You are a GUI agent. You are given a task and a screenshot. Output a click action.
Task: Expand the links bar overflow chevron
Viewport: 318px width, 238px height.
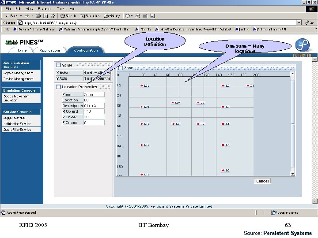pos(315,29)
